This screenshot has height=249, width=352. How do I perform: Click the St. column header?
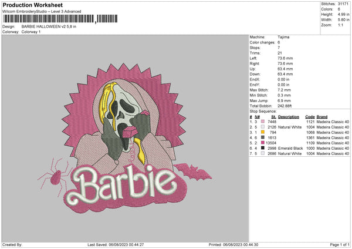coord(273,117)
